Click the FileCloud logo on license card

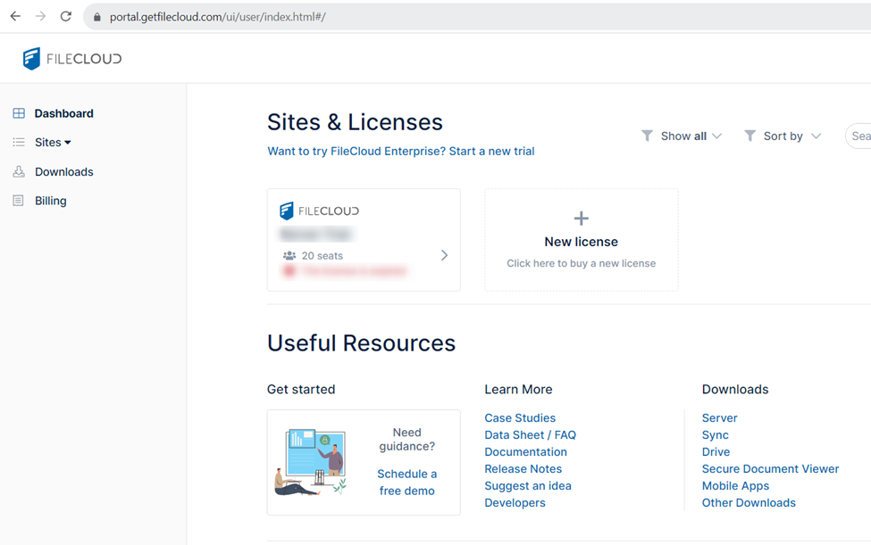pos(320,211)
